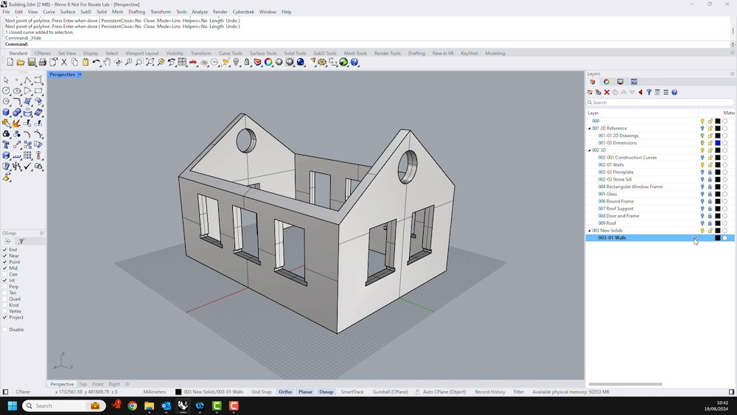Toggle visibility bulb of 005 Glass layer
Viewport: 737px width, 415px height.
(x=702, y=194)
